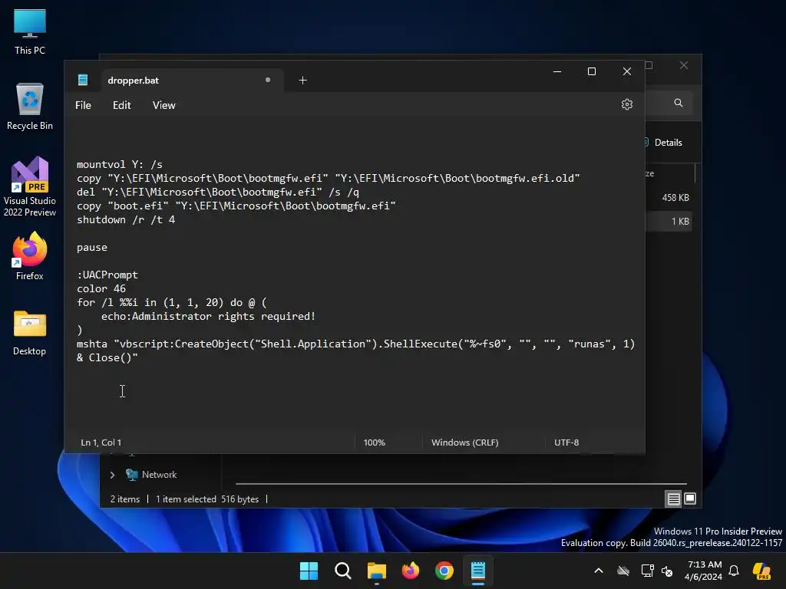Open the Windows Start menu
The image size is (786, 589).
(309, 571)
